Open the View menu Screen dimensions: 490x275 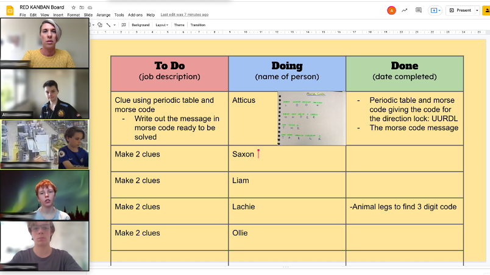coord(44,15)
